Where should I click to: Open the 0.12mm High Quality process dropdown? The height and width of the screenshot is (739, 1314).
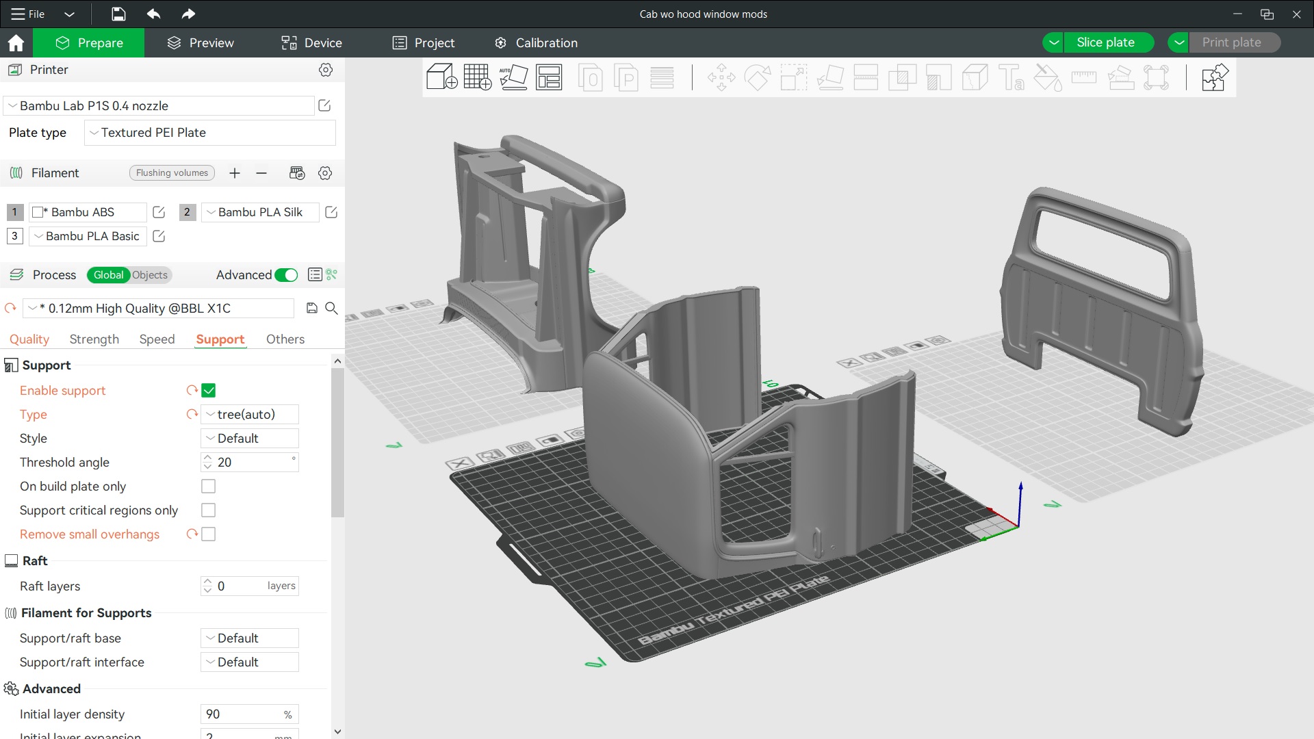(x=159, y=308)
